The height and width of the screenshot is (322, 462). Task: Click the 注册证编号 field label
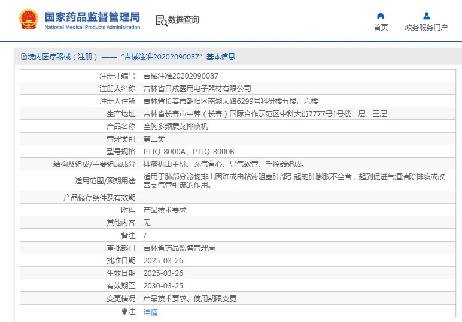click(x=117, y=76)
